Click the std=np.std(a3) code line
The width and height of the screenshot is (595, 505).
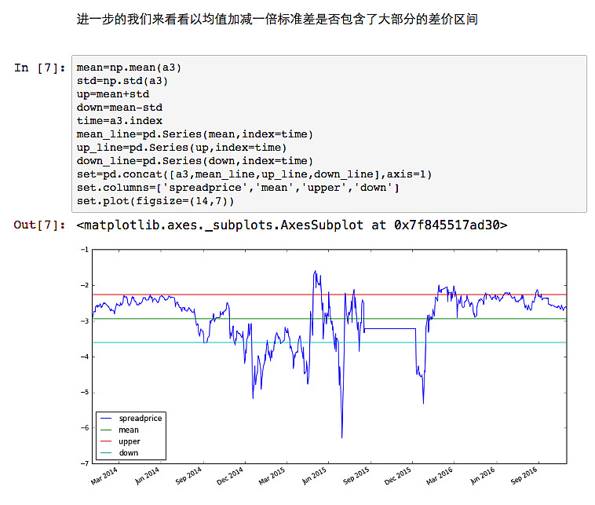[122, 81]
